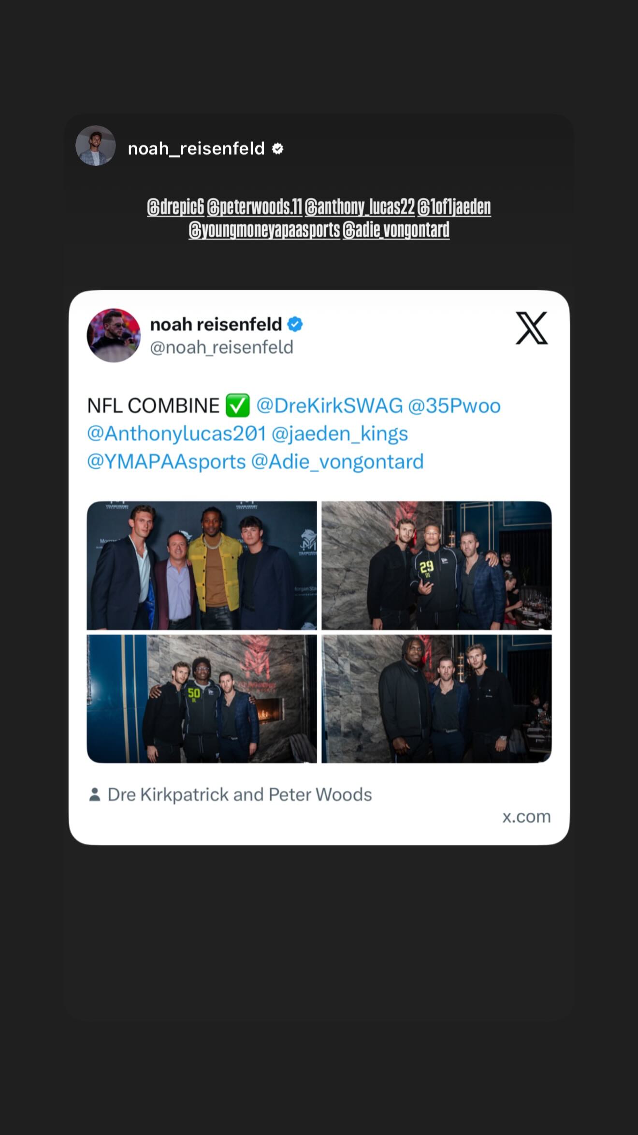View the bottom-right group photo
The height and width of the screenshot is (1135, 638).
click(x=436, y=699)
